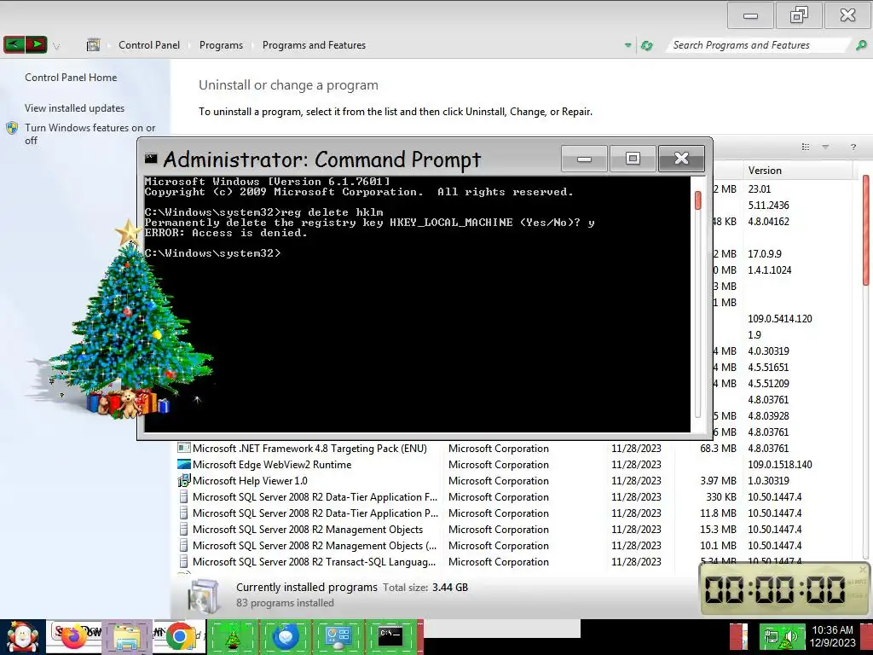Click version 5.11.2436 cell
Image resolution: width=873 pixels, height=655 pixels.
768,205
